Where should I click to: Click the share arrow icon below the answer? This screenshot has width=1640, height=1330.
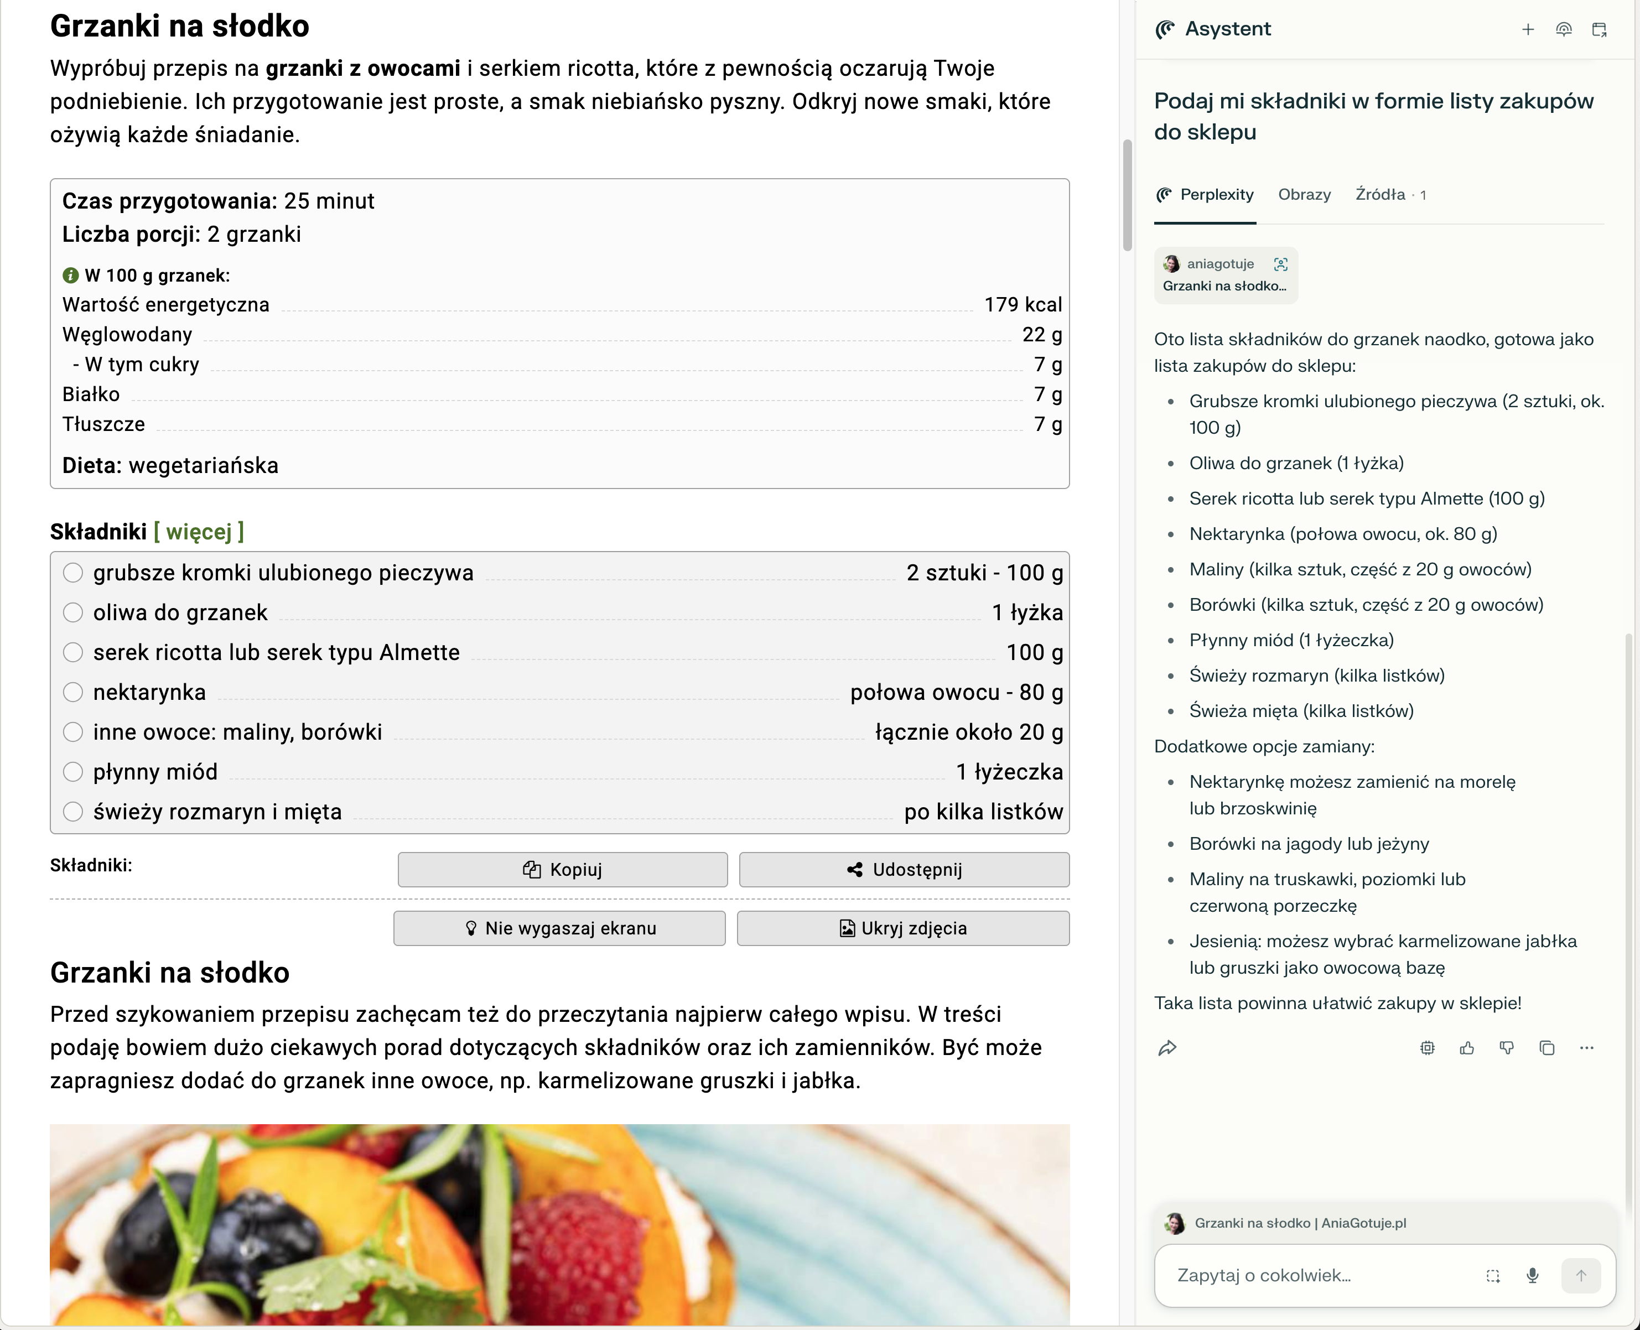coord(1166,1047)
